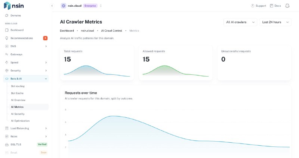Open the All AI crawlers dropdown

(x=240, y=22)
